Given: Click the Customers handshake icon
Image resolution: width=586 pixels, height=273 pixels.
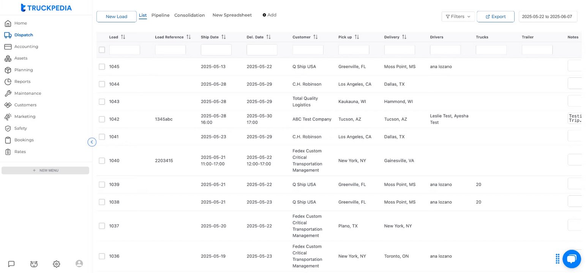Looking at the screenshot, I should tap(8, 105).
